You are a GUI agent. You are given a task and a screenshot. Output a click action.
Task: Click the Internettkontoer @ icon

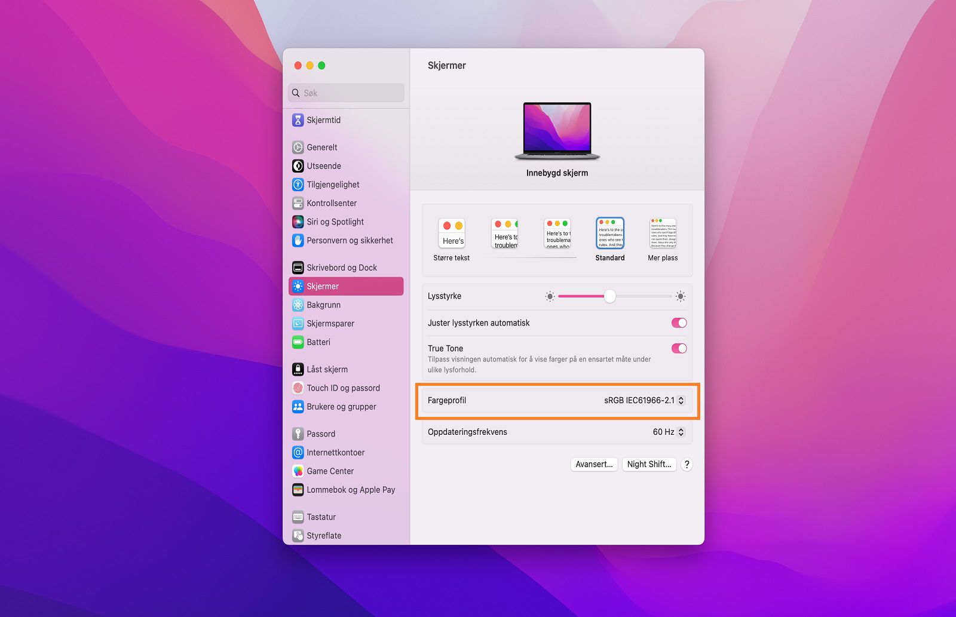click(298, 452)
